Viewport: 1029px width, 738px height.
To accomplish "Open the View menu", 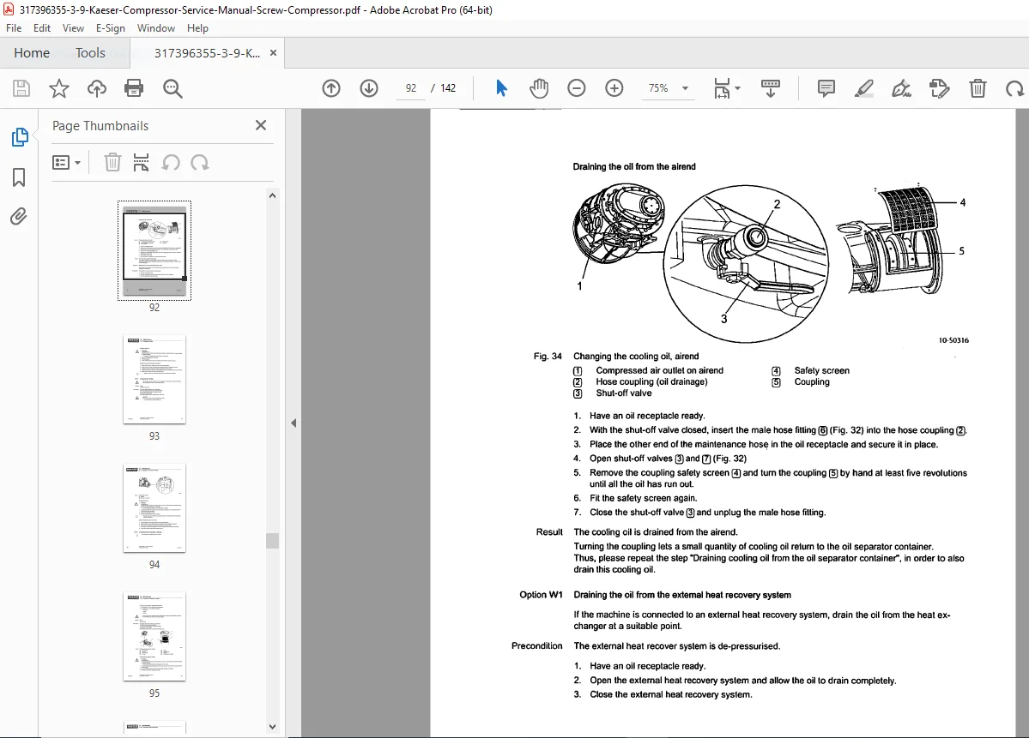I will point(73,28).
